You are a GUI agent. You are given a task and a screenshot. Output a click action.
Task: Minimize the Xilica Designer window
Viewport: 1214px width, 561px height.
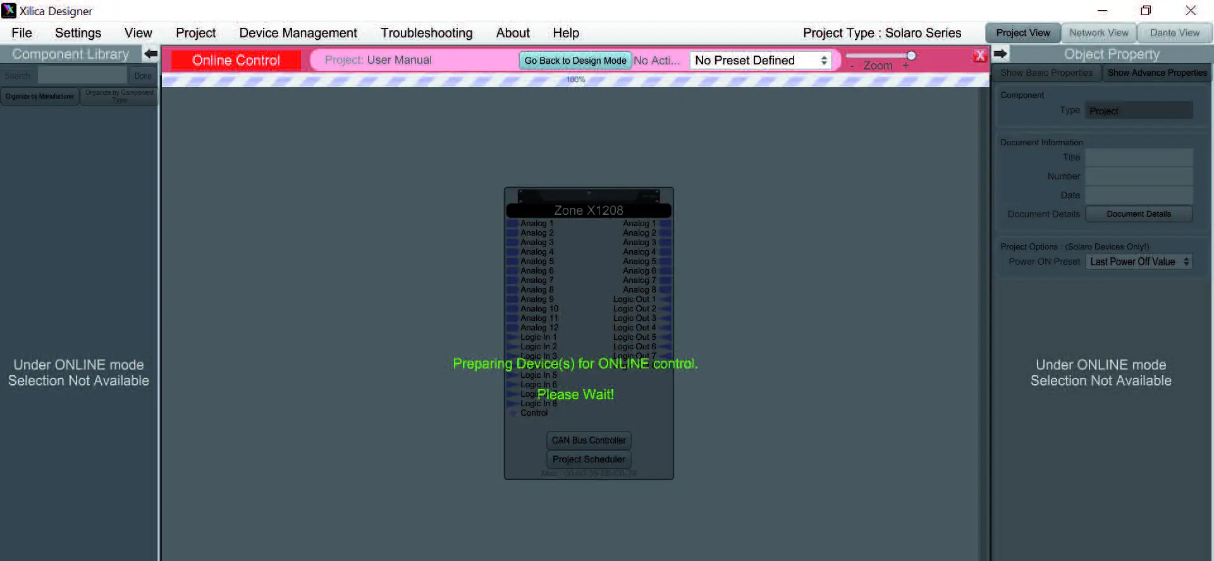1102,11
